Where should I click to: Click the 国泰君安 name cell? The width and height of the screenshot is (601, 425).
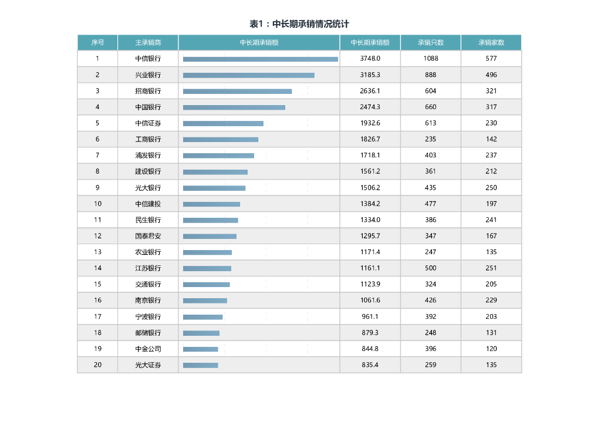[148, 236]
